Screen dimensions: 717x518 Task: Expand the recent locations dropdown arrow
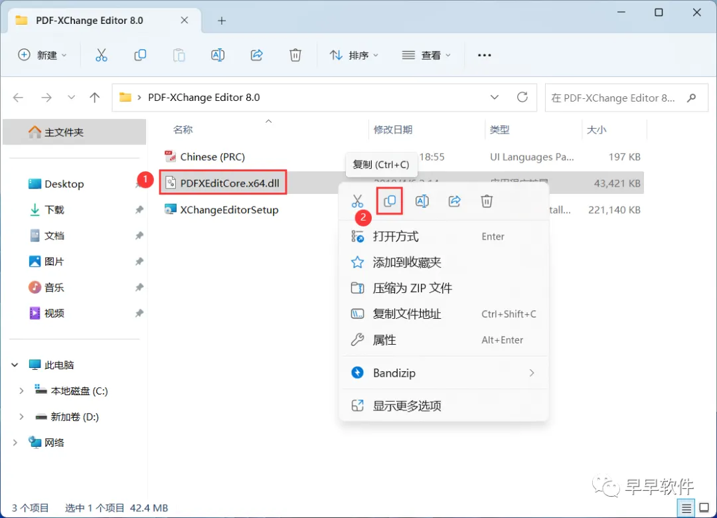pyautogui.click(x=71, y=98)
